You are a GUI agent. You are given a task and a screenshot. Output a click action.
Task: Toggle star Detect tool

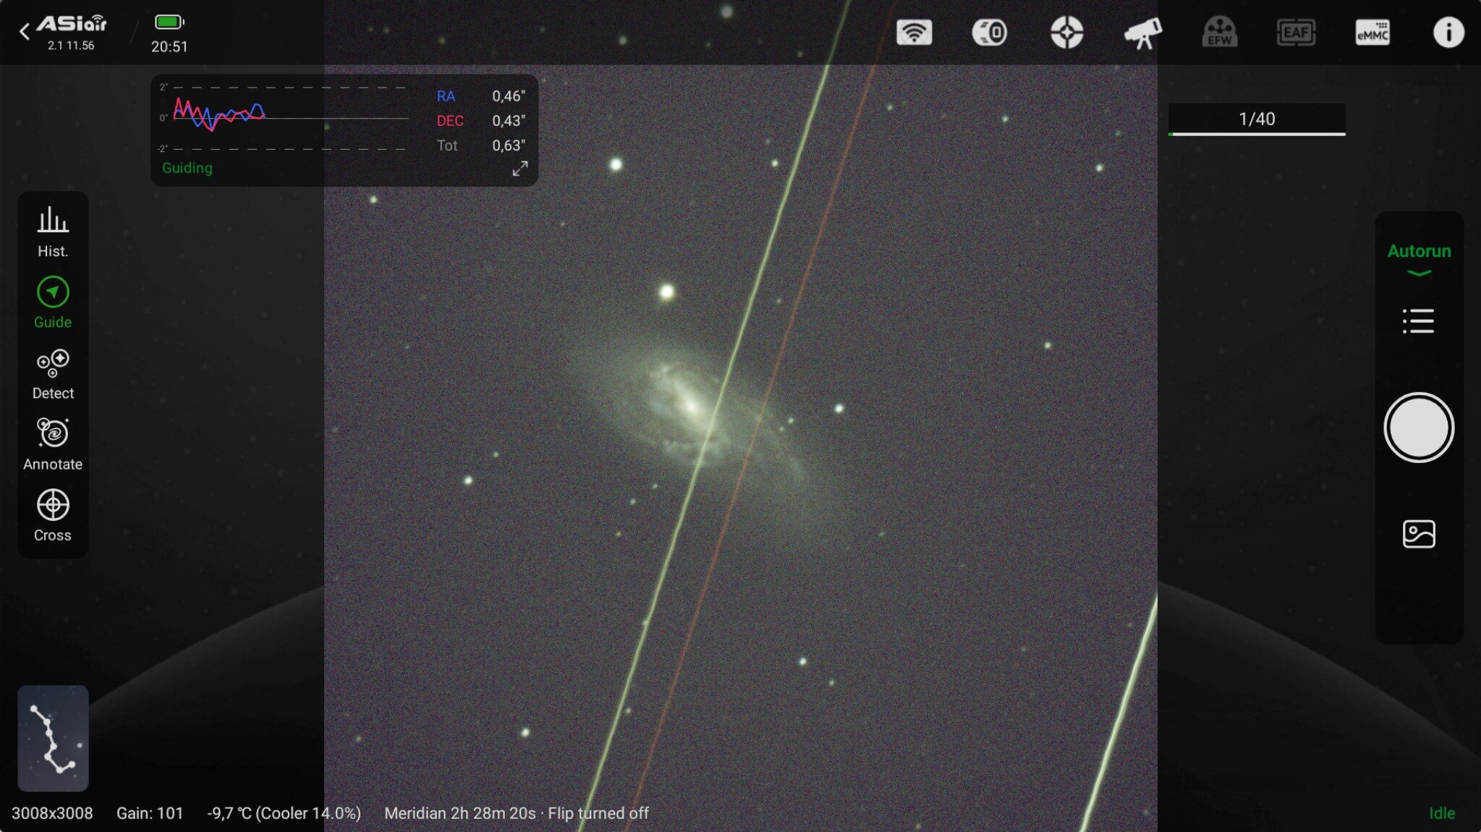pyautogui.click(x=53, y=374)
